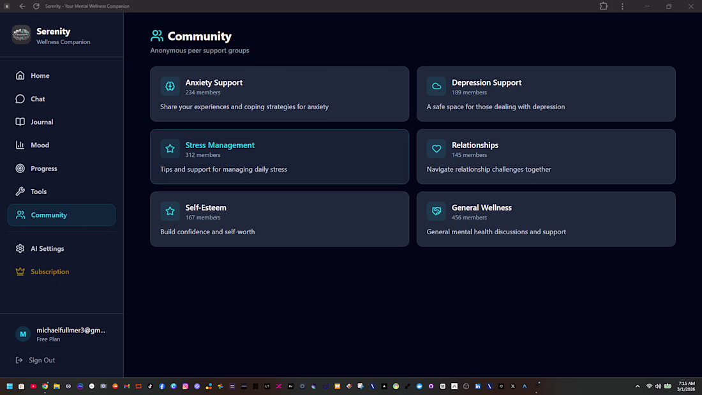Open the Journal section
Image resolution: width=702 pixels, height=395 pixels.
(61, 122)
